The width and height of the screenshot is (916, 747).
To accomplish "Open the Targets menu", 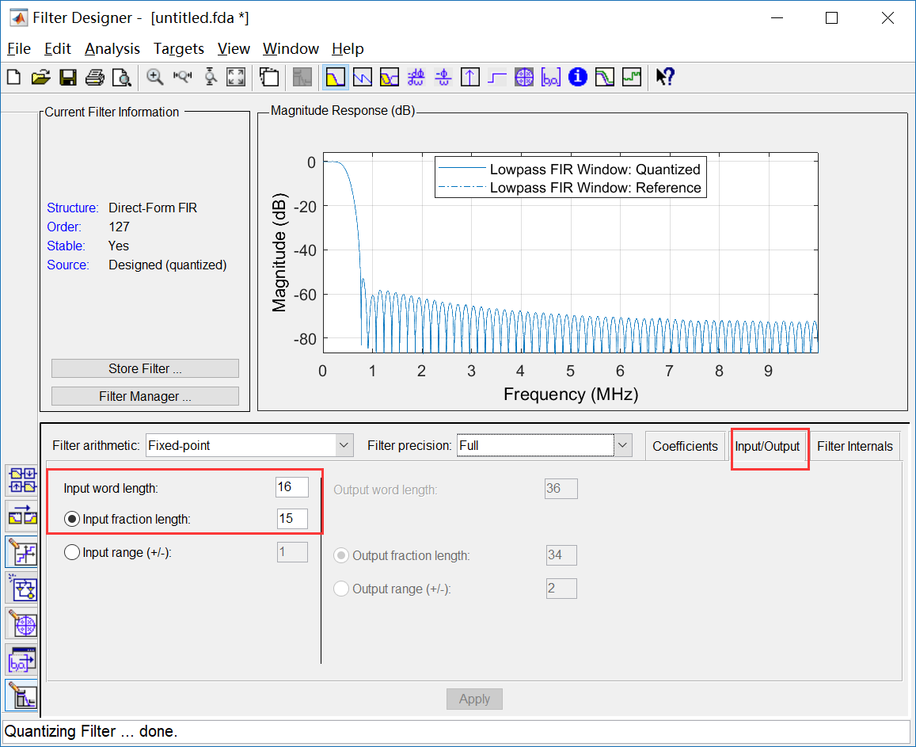I will tap(179, 48).
